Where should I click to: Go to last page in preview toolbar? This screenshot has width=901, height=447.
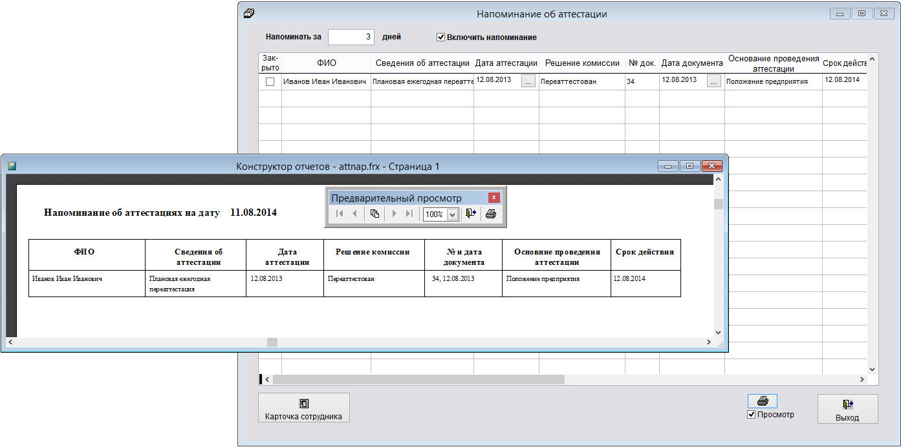409,214
